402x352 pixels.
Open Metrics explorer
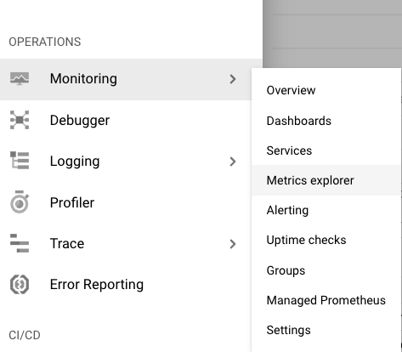pos(326,180)
